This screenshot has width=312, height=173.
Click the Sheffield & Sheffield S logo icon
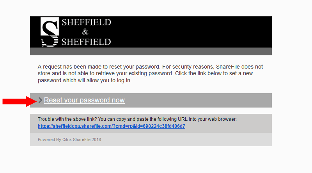pos(50,32)
